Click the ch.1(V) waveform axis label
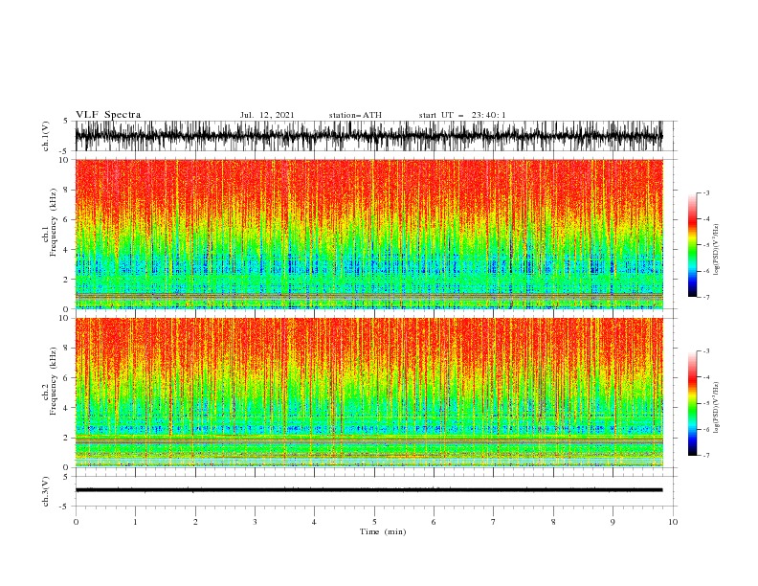 click(x=46, y=136)
